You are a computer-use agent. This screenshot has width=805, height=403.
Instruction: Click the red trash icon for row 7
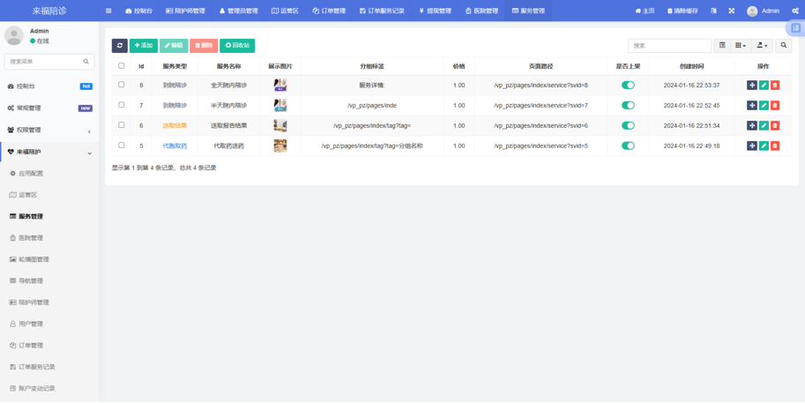coord(775,106)
